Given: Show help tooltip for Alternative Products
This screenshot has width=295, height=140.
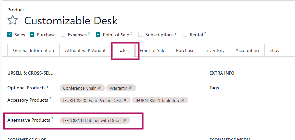Looking at the screenshot, I should 52,119.
